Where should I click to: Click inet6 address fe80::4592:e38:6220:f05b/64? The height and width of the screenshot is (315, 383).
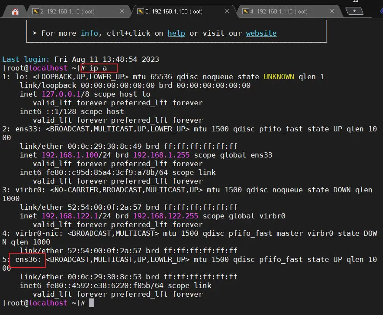(x=105, y=285)
